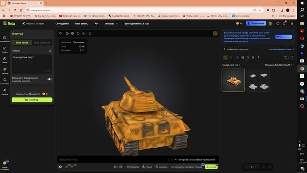Open the Stylize section in the left sidebar

point(5,81)
